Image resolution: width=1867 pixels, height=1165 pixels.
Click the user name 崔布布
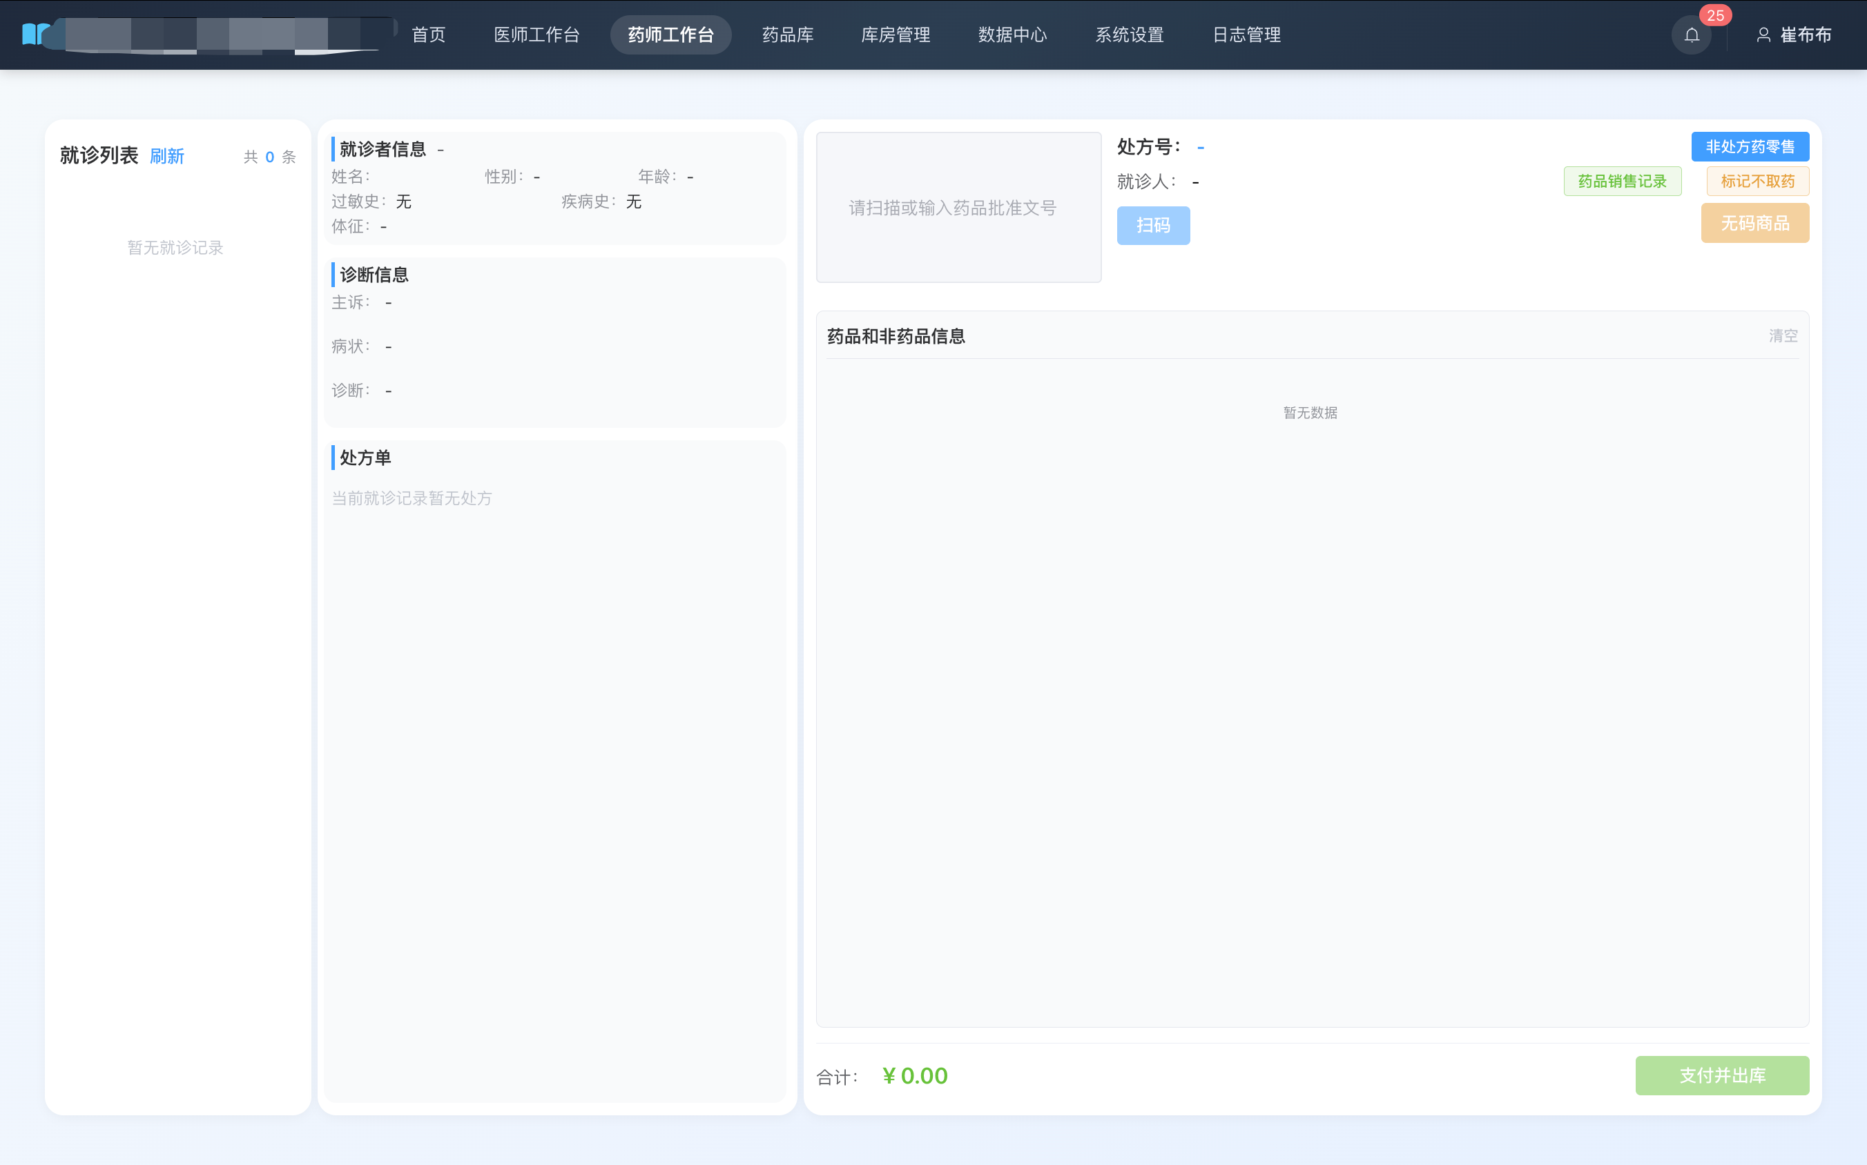1806,35
